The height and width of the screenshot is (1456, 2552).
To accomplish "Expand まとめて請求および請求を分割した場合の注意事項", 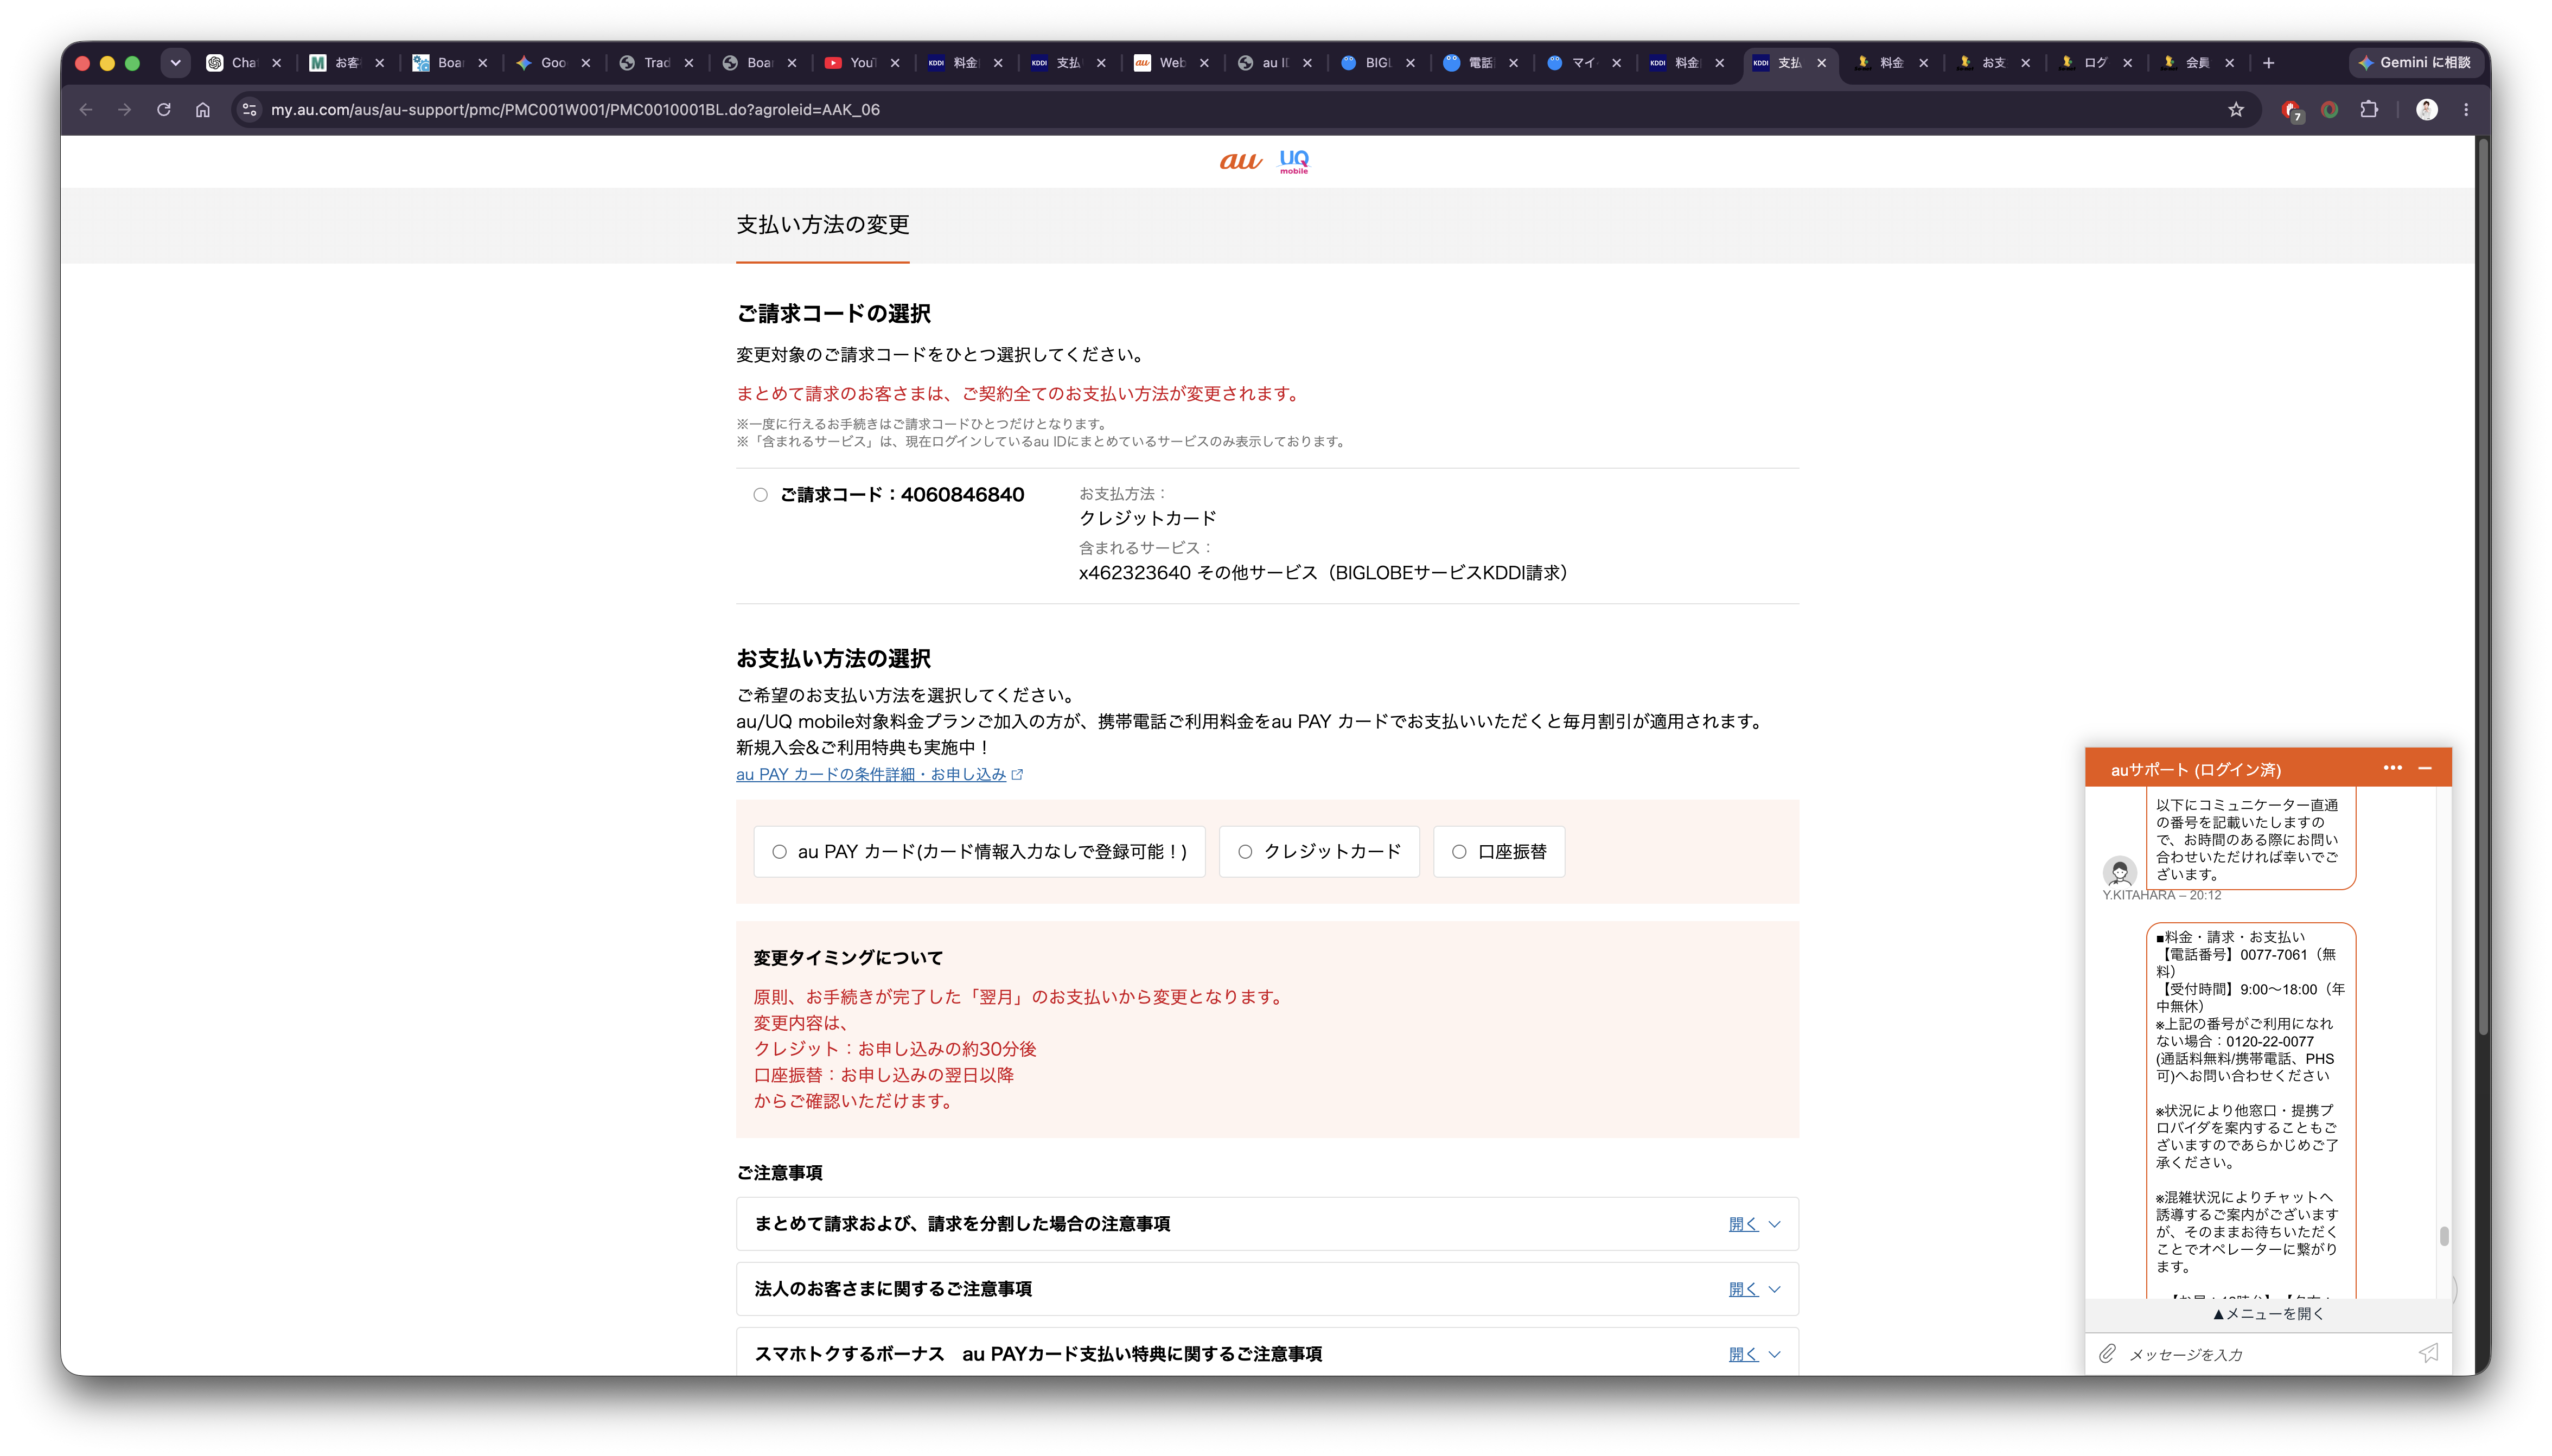I will pos(1267,1224).
